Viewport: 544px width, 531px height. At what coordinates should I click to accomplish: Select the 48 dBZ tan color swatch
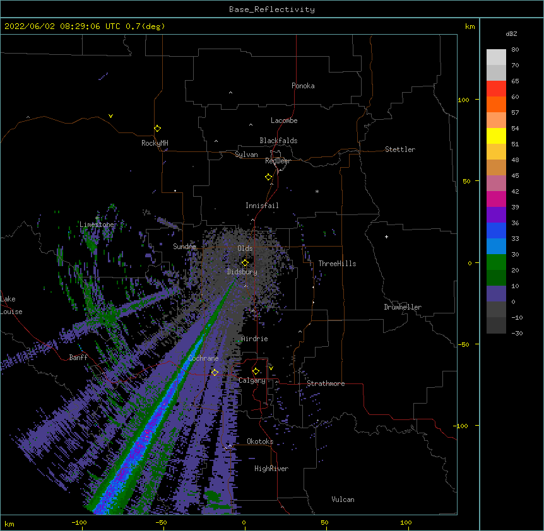pyautogui.click(x=496, y=167)
